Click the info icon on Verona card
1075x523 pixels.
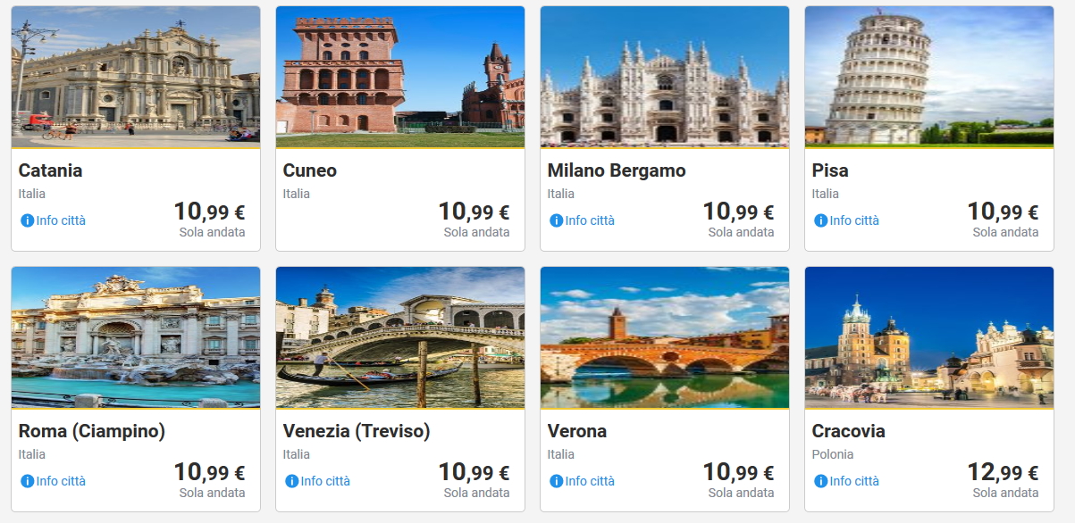pyautogui.click(x=556, y=481)
